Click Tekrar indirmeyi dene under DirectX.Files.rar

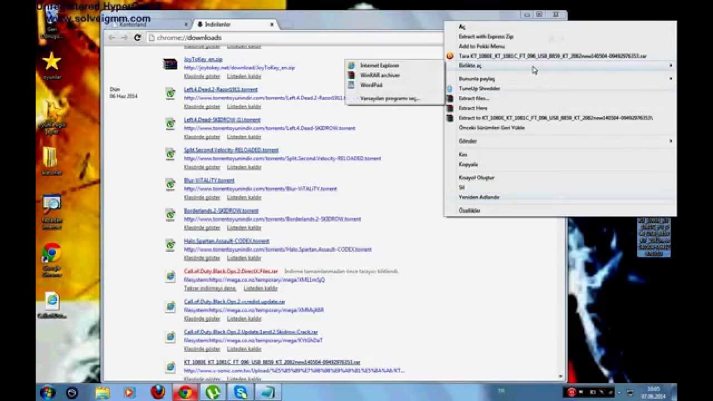pos(210,288)
